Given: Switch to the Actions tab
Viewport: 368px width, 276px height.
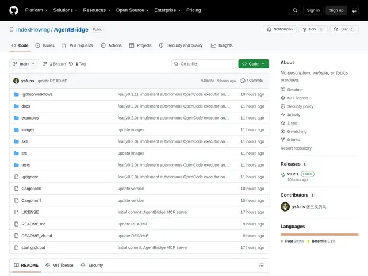Looking at the screenshot, I should pyautogui.click(x=111, y=45).
